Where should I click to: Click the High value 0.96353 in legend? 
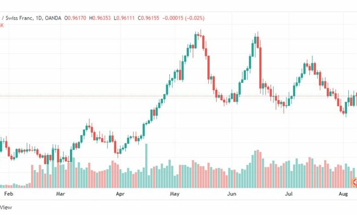coord(102,18)
